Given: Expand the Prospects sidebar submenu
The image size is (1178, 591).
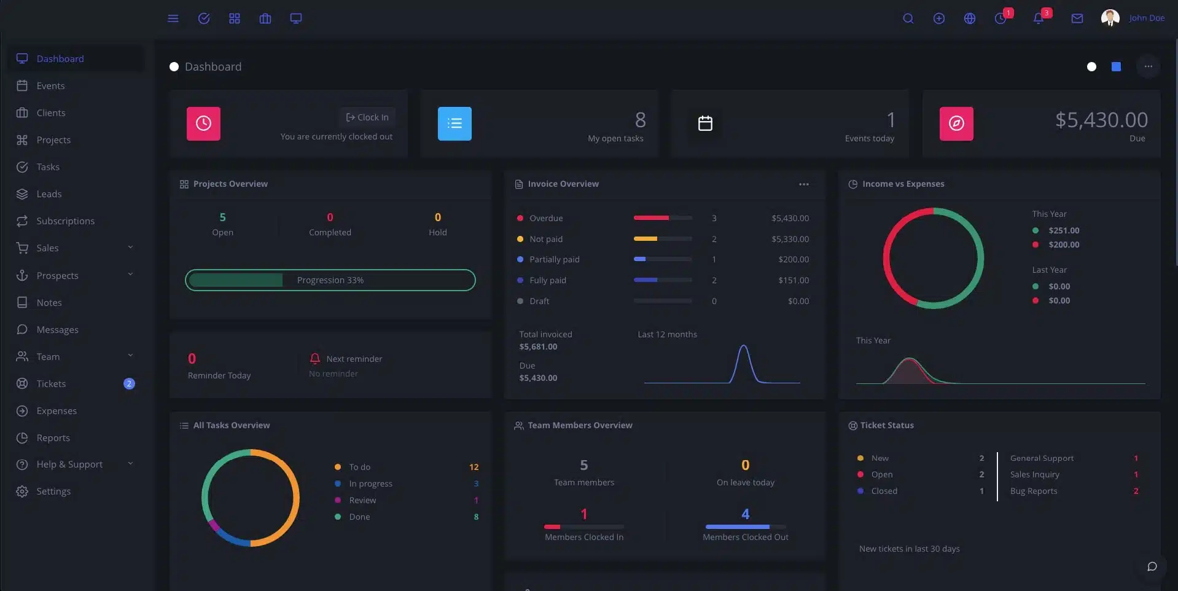Looking at the screenshot, I should (130, 275).
